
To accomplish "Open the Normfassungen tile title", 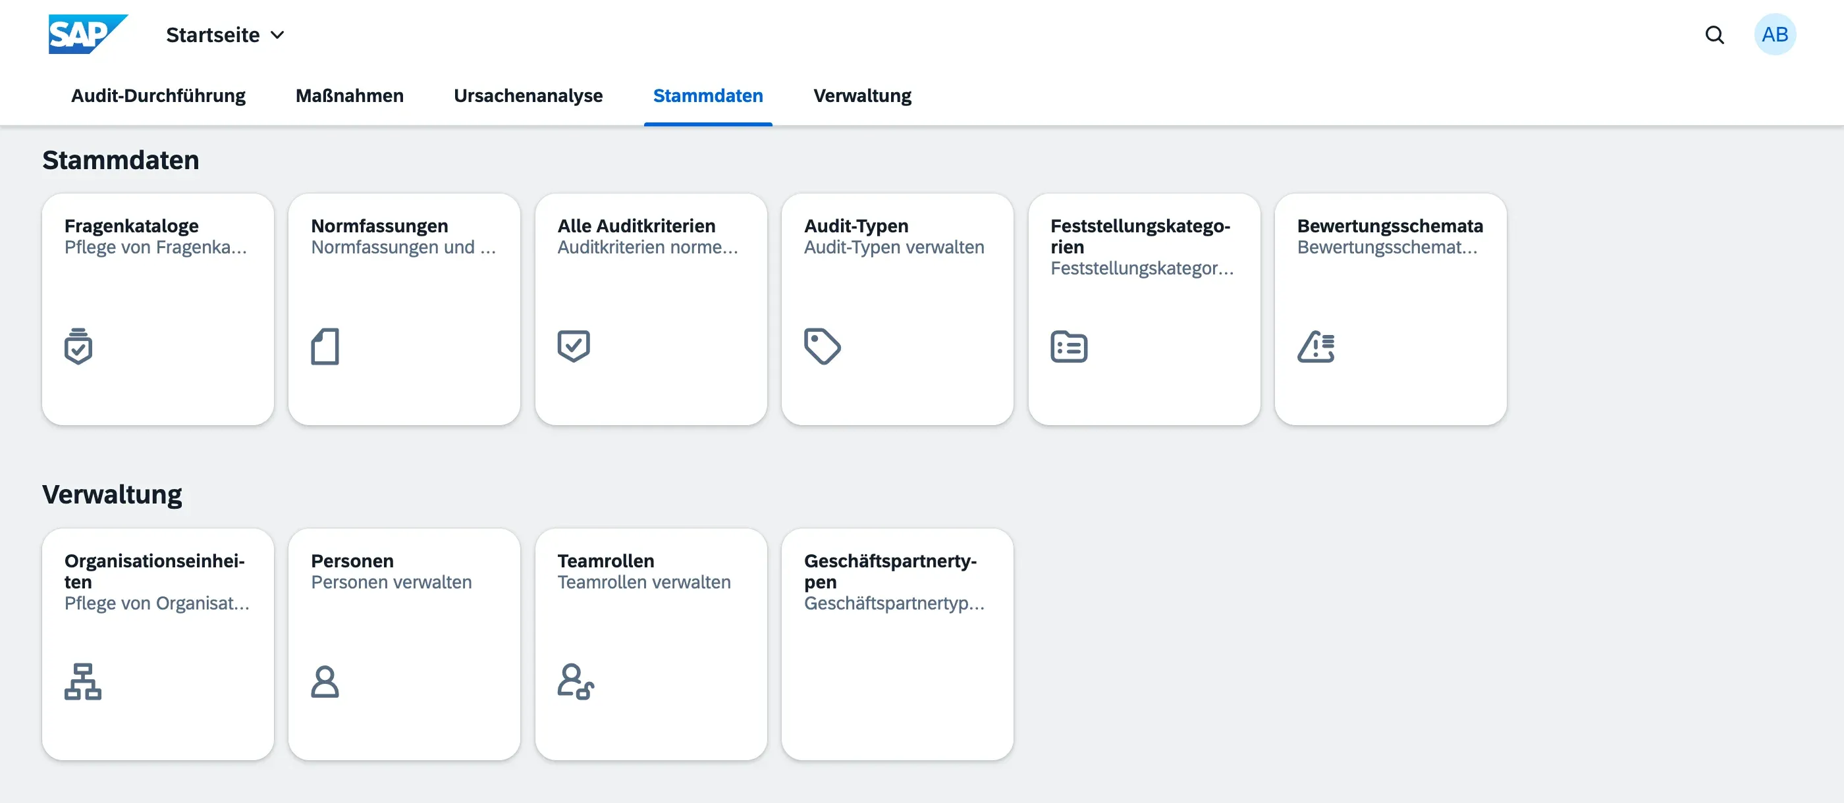I will pyautogui.click(x=379, y=226).
